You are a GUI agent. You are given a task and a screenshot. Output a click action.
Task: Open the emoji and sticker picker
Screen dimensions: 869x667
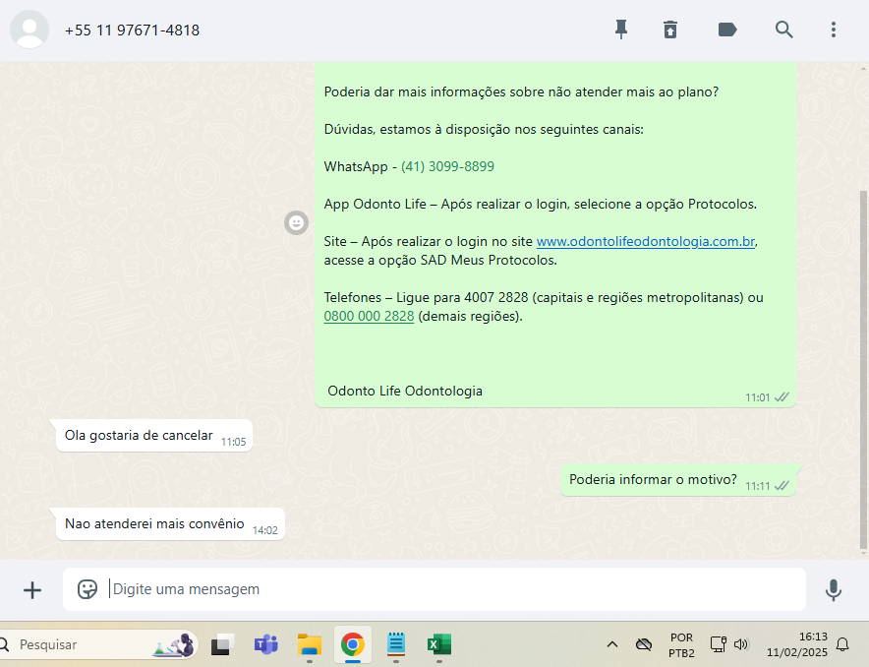click(87, 589)
